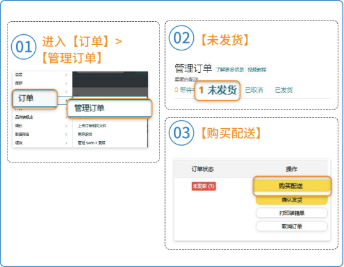Click the yellow 购买配送 button

click(x=292, y=186)
